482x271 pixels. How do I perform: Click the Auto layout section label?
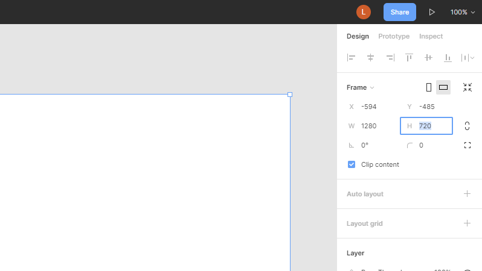(x=365, y=194)
